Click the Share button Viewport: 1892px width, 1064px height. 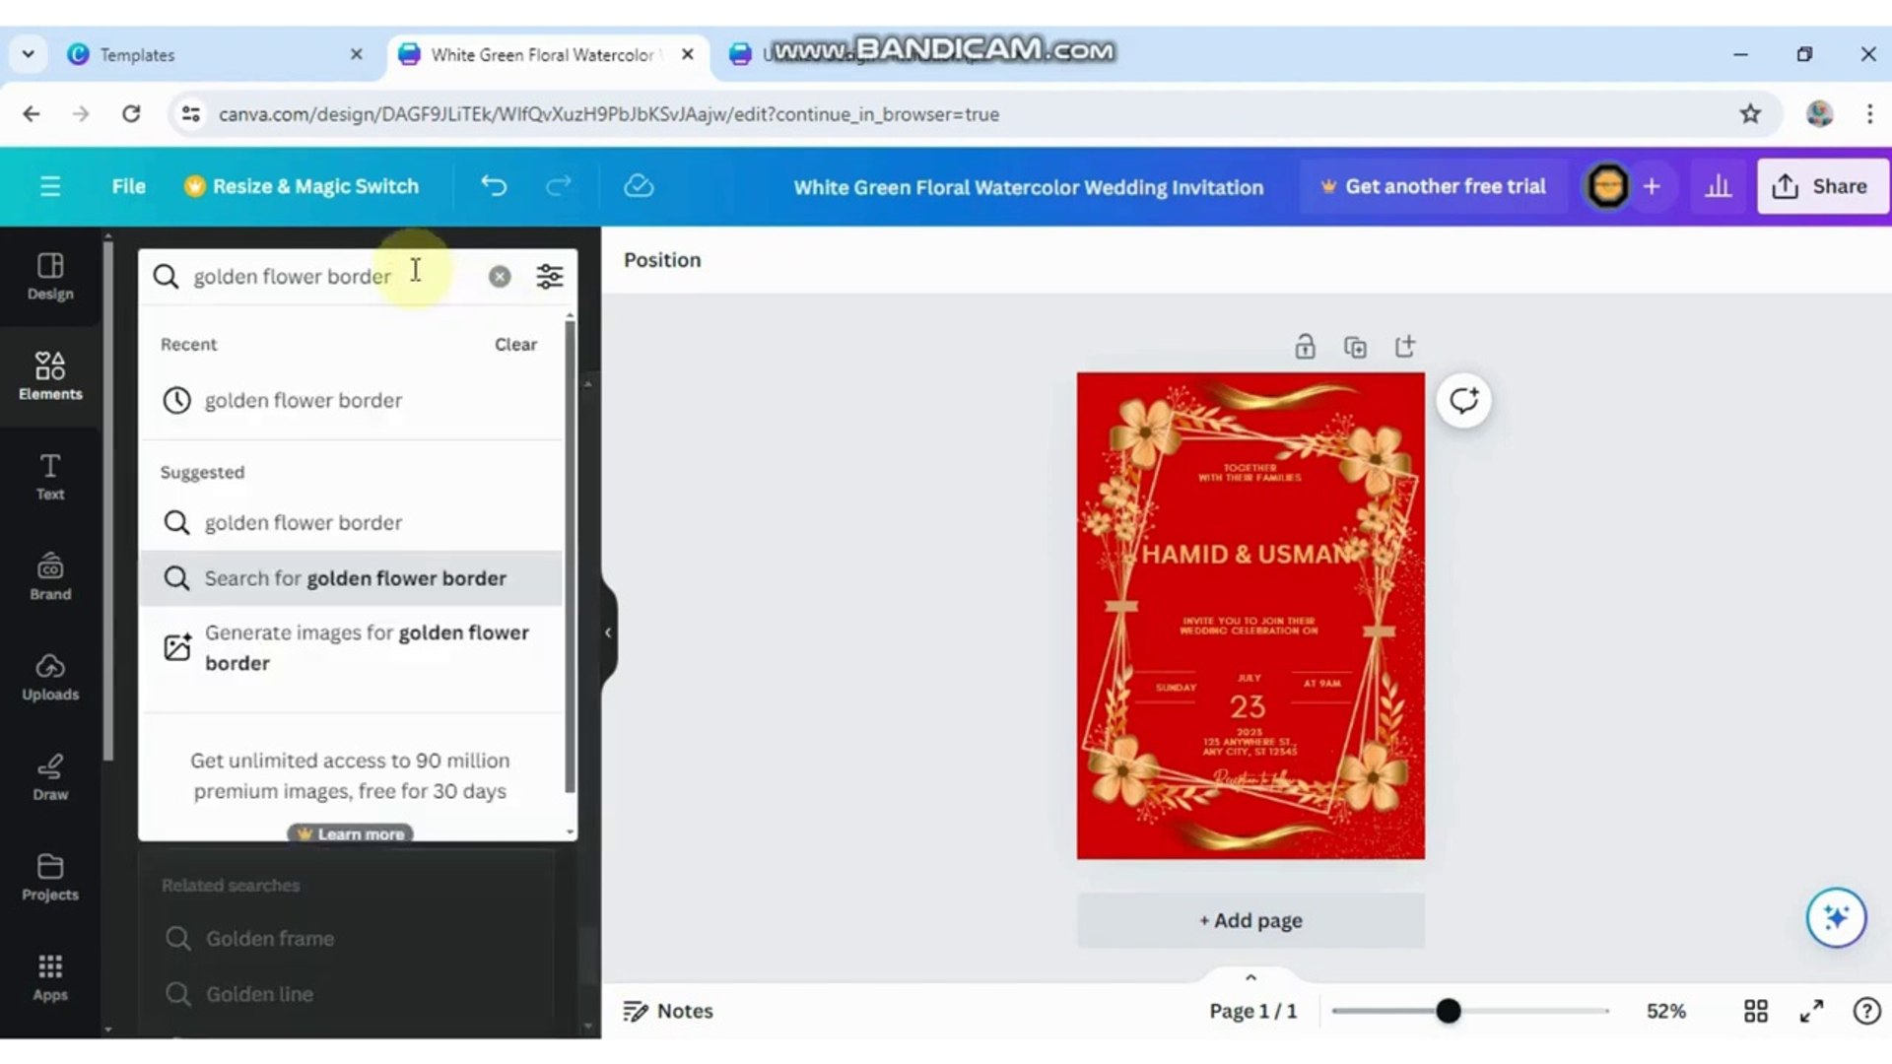pos(1821,185)
